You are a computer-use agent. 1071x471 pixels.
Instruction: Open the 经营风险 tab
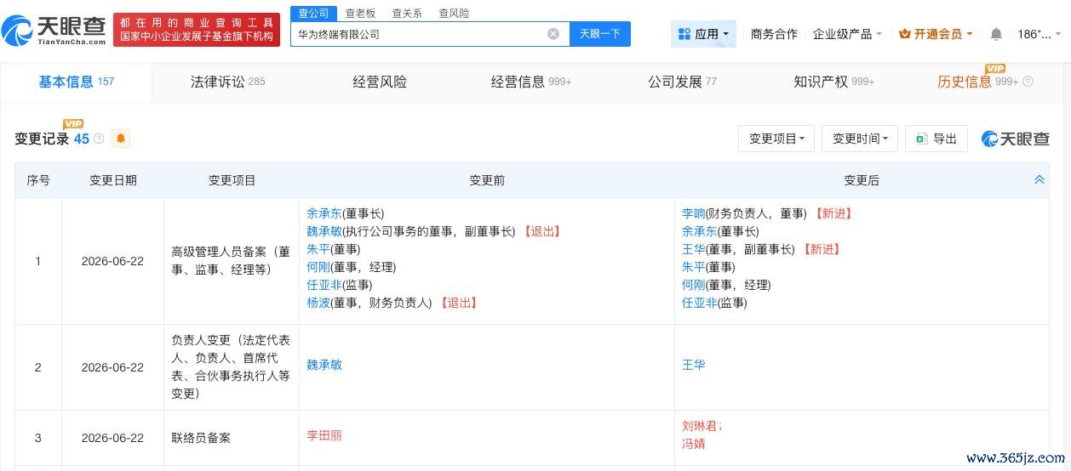(x=380, y=82)
